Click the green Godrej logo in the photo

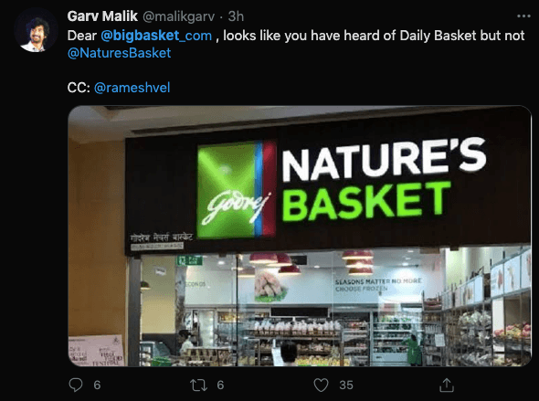click(237, 190)
